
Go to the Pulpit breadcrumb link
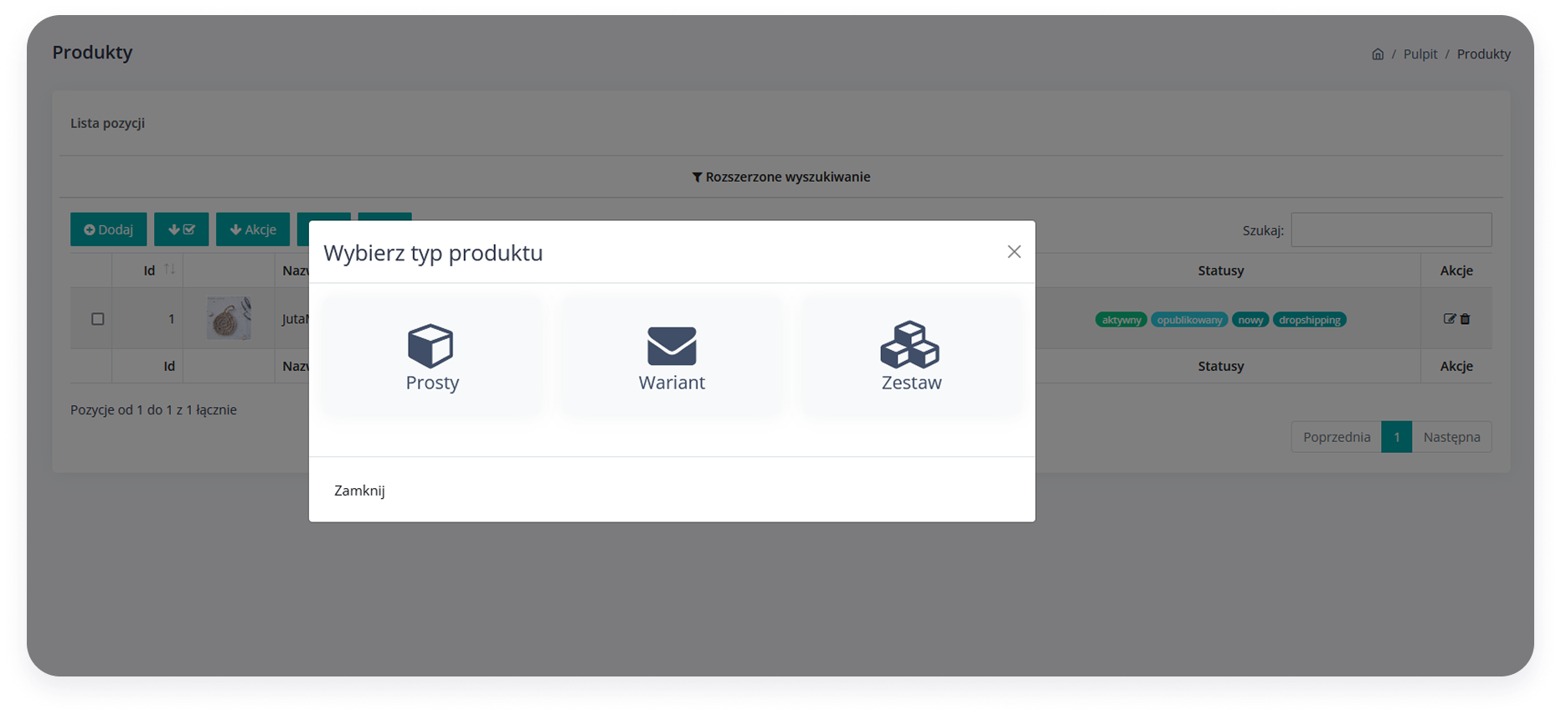click(x=1420, y=54)
